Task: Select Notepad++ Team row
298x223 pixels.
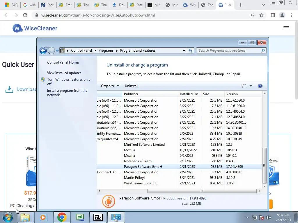Action: pos(179,161)
